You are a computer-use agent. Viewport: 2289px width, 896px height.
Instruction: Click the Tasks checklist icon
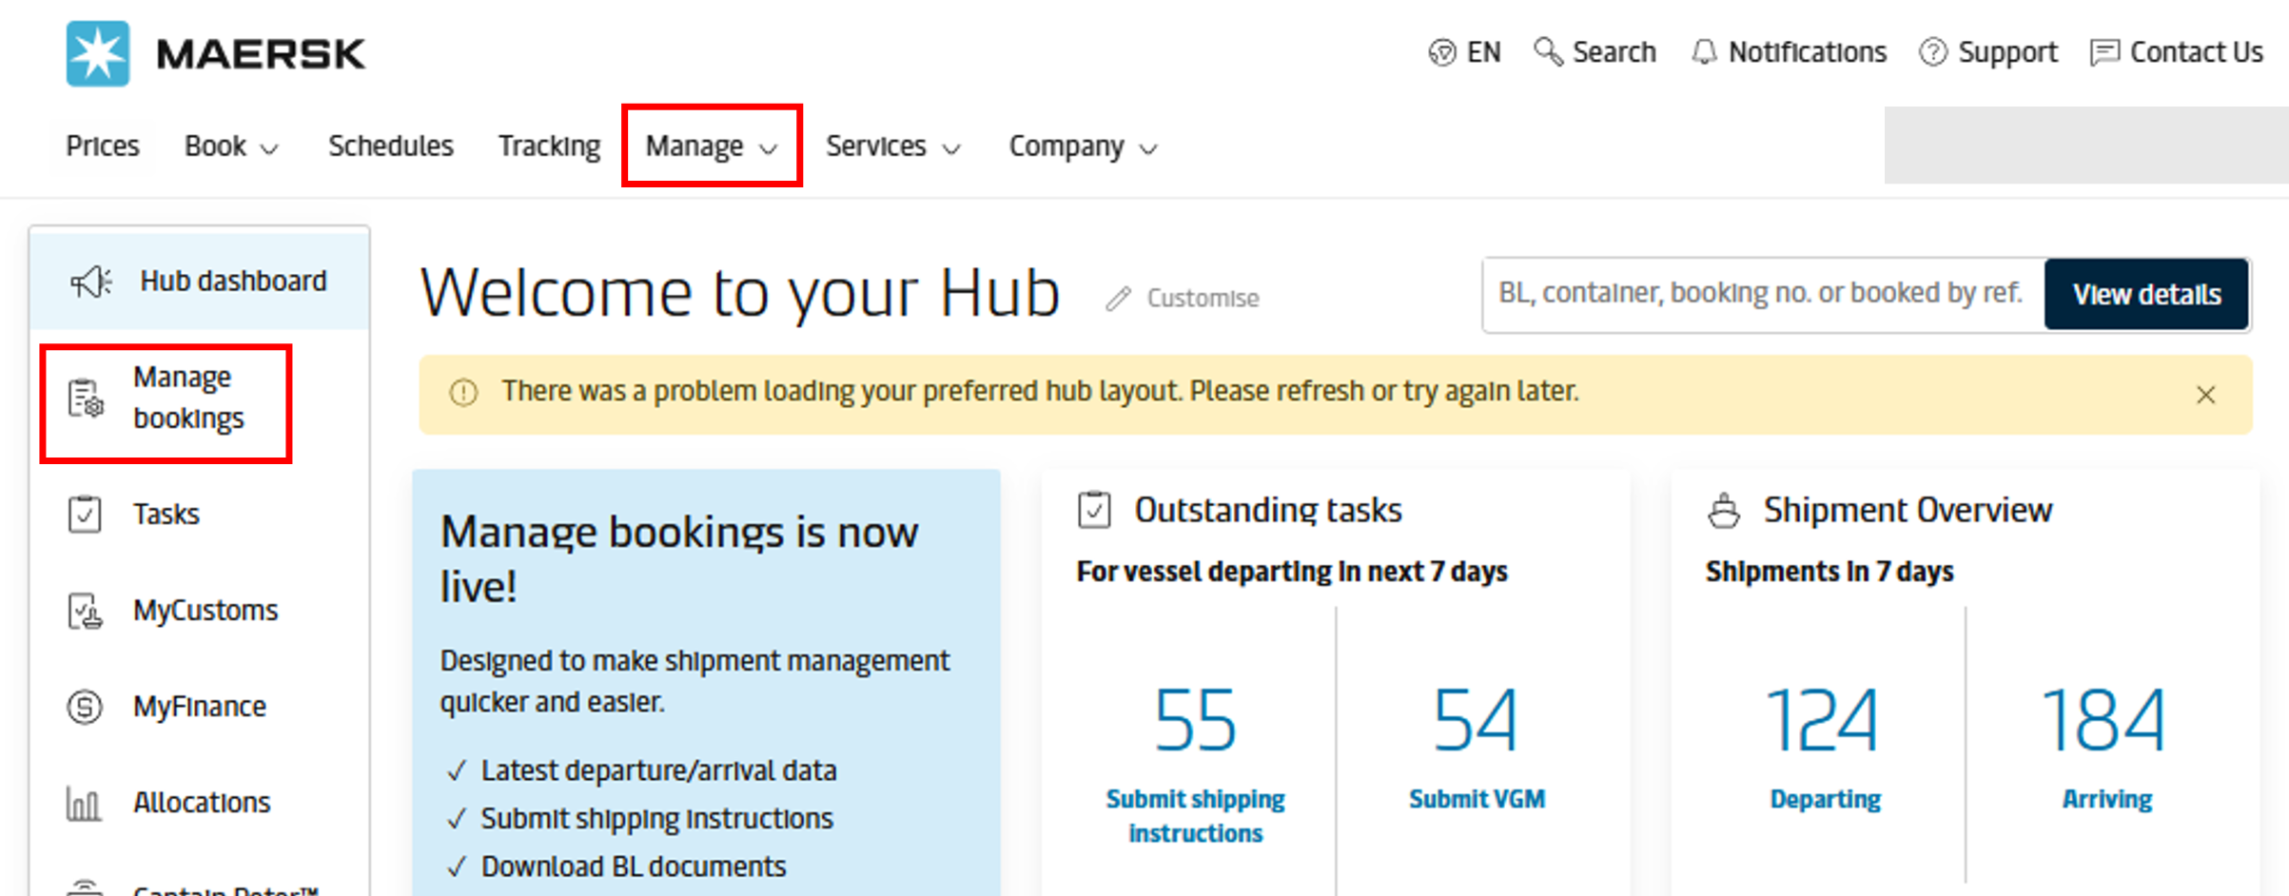click(x=85, y=514)
